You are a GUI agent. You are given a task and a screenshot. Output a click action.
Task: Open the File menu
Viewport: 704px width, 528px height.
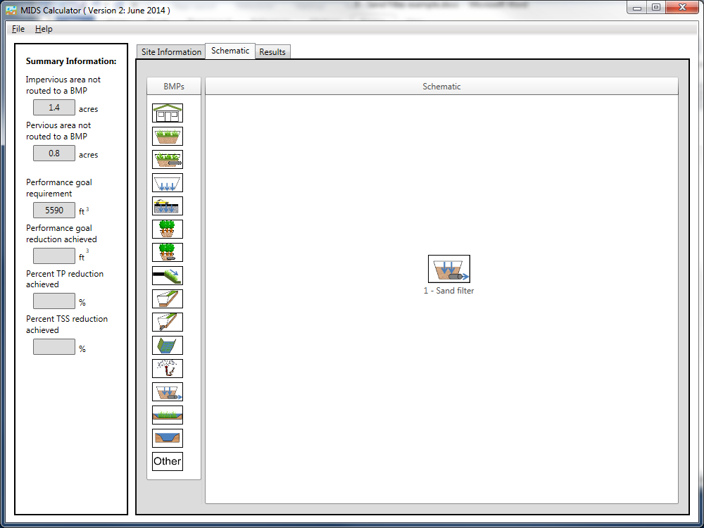(18, 29)
